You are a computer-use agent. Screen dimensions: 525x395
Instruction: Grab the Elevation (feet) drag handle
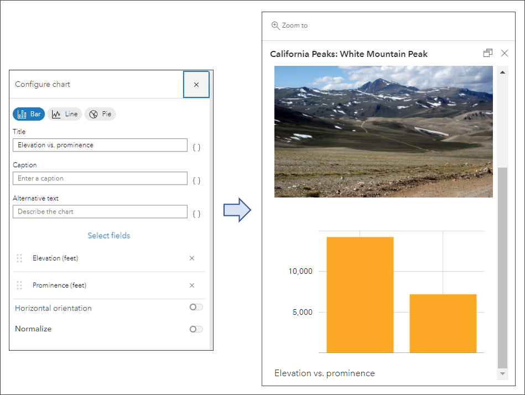tap(19, 258)
